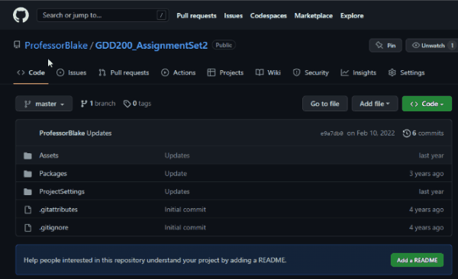Click the watcher count badge showing 1

(452, 46)
